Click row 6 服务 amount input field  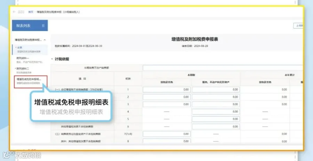(x=216, y=126)
